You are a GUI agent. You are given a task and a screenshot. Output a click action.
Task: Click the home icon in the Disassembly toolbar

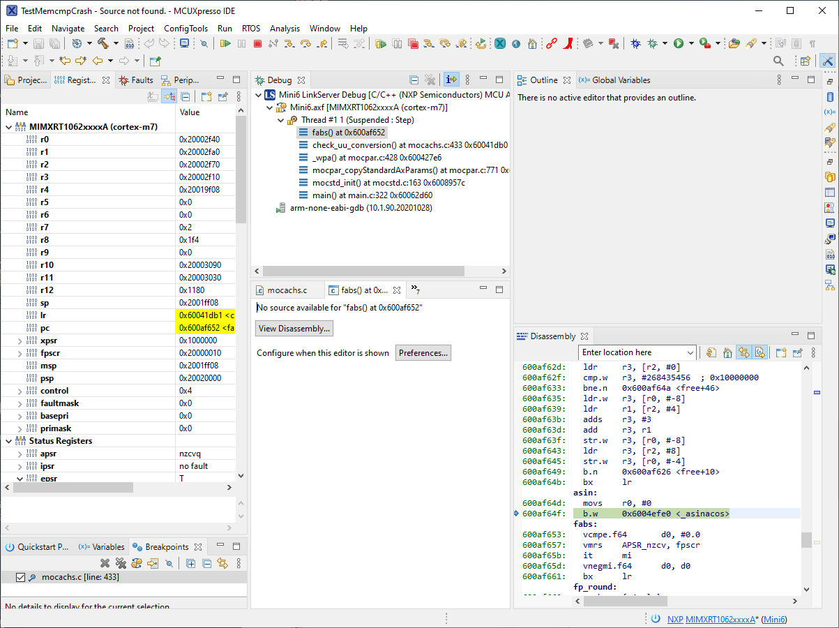click(728, 352)
